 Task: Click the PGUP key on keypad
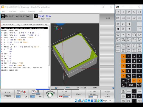coord(139,91)
